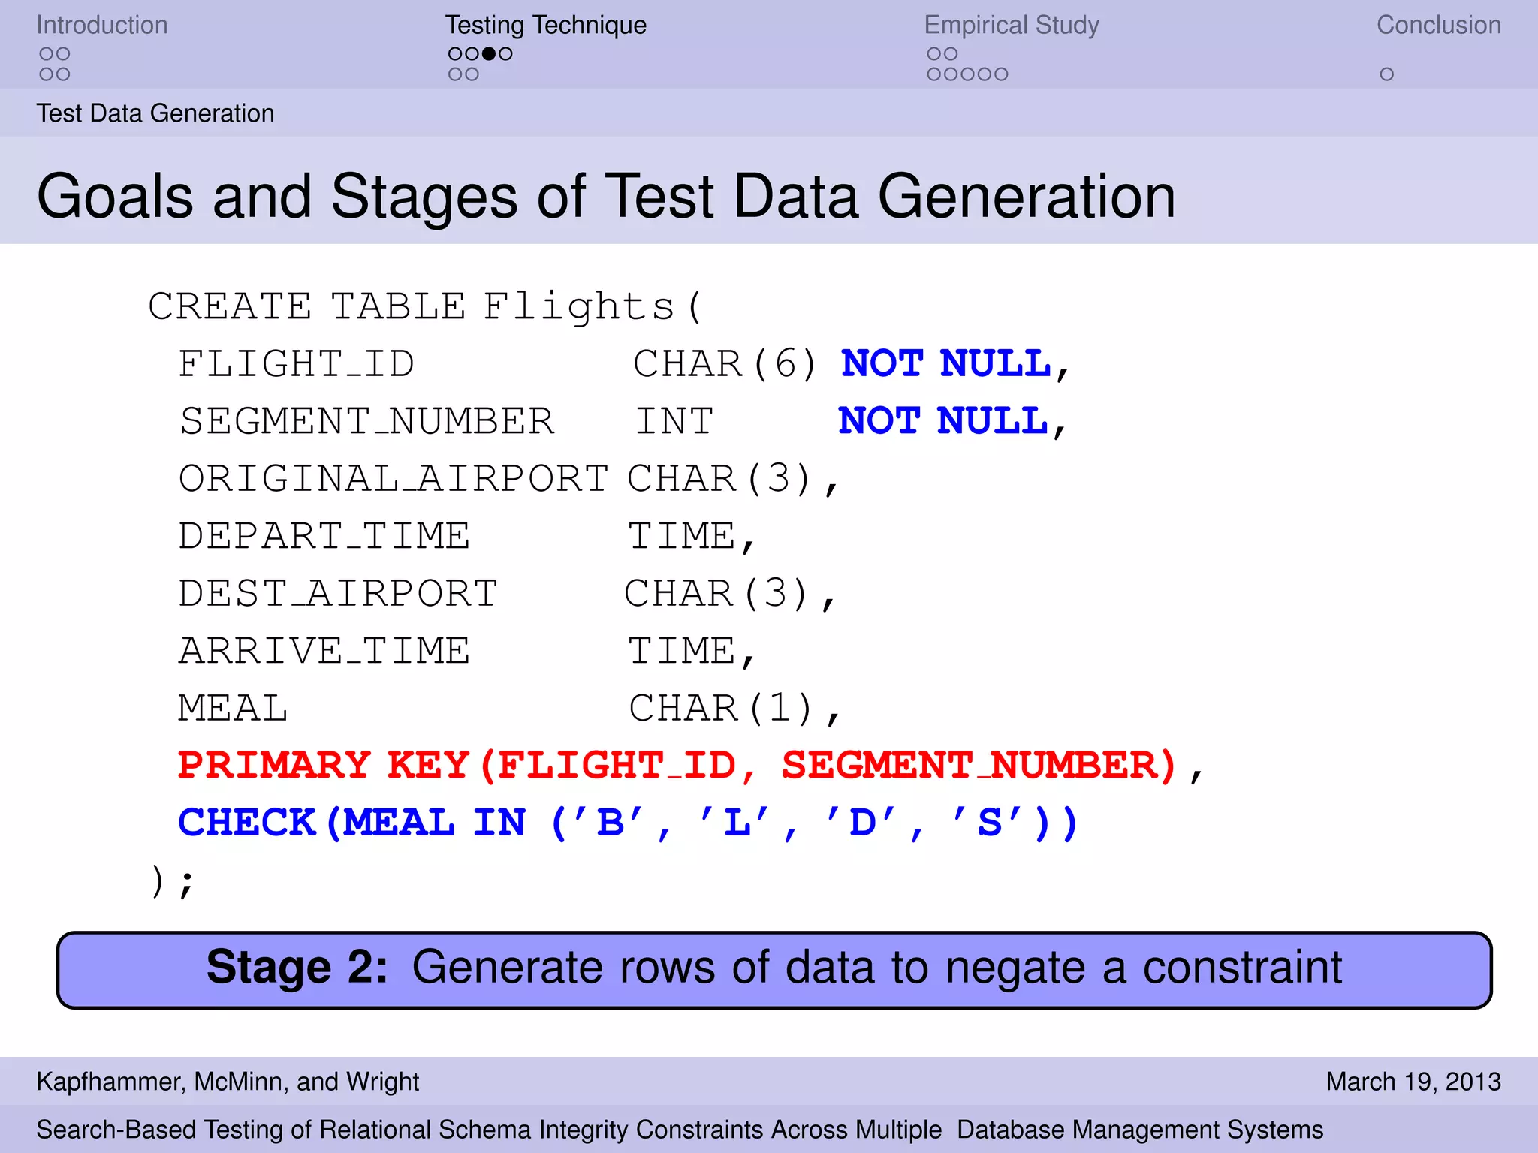Click blue 'NOT NULL' on the SEGMENT_NUMBER line

[943, 421]
